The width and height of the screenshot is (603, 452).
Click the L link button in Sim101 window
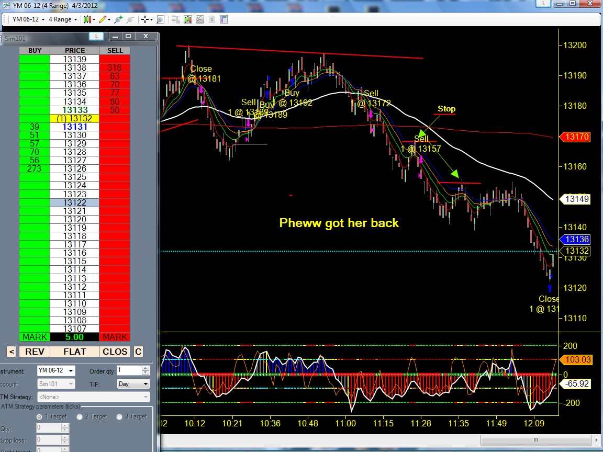(96, 36)
